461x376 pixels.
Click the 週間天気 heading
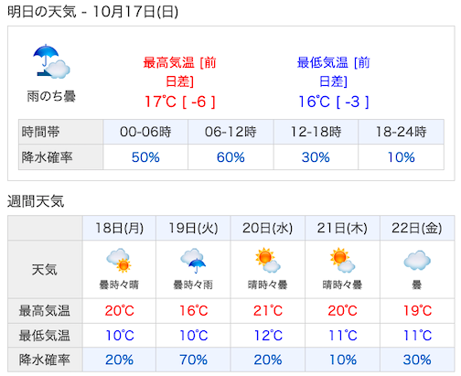click(x=36, y=201)
